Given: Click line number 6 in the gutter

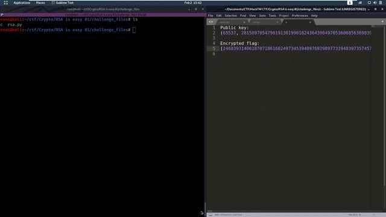Looking at the screenshot, I should [x=214, y=54].
